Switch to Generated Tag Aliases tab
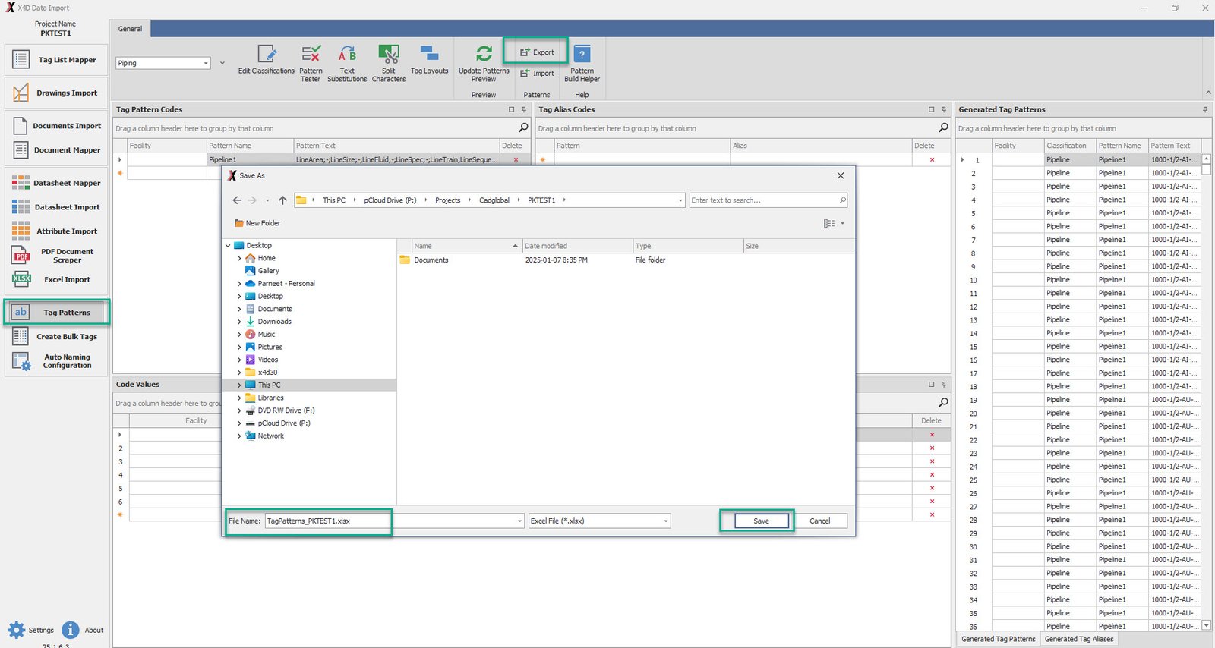The width and height of the screenshot is (1215, 648). coord(1078,639)
